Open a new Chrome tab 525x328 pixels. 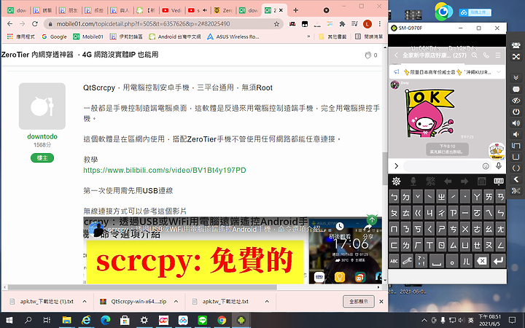pyautogui.click(x=295, y=10)
